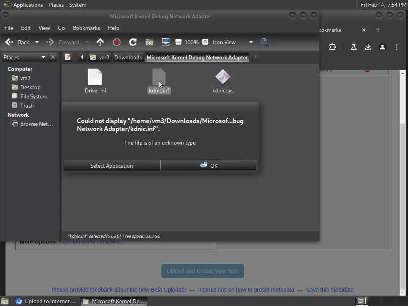Open the Icon View mode dropdown
408x306 pixels.
[x=232, y=42]
